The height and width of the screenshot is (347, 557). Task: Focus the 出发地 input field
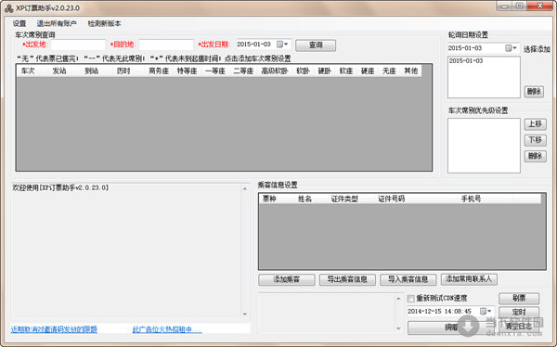[79, 45]
